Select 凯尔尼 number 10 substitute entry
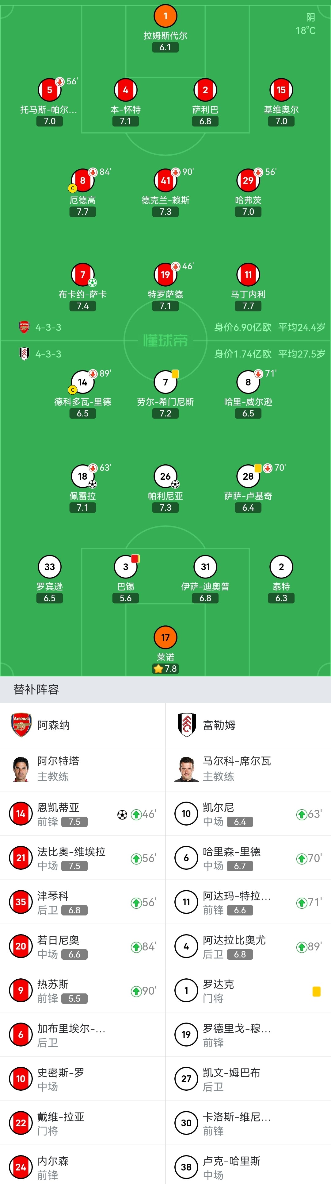This screenshot has width=331, height=1184. coord(248,814)
